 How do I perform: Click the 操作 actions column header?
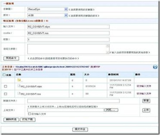point(138,75)
